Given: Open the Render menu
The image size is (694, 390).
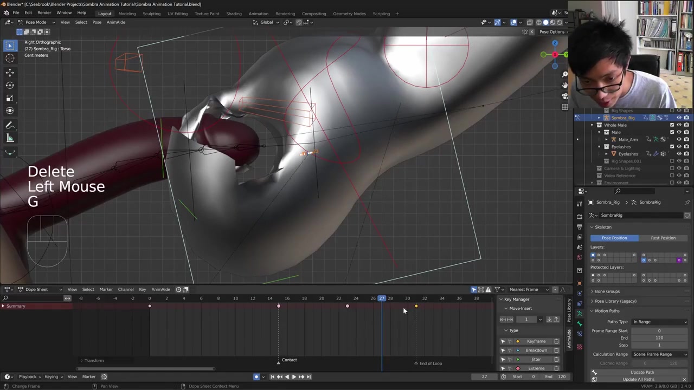Looking at the screenshot, I should pyautogui.click(x=44, y=13).
